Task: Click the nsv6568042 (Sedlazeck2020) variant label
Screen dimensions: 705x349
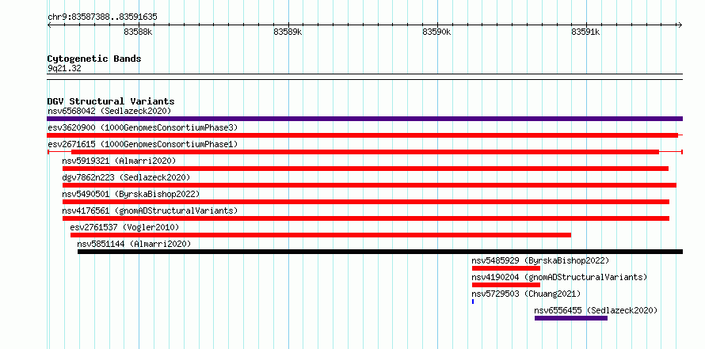Action: pos(109,111)
